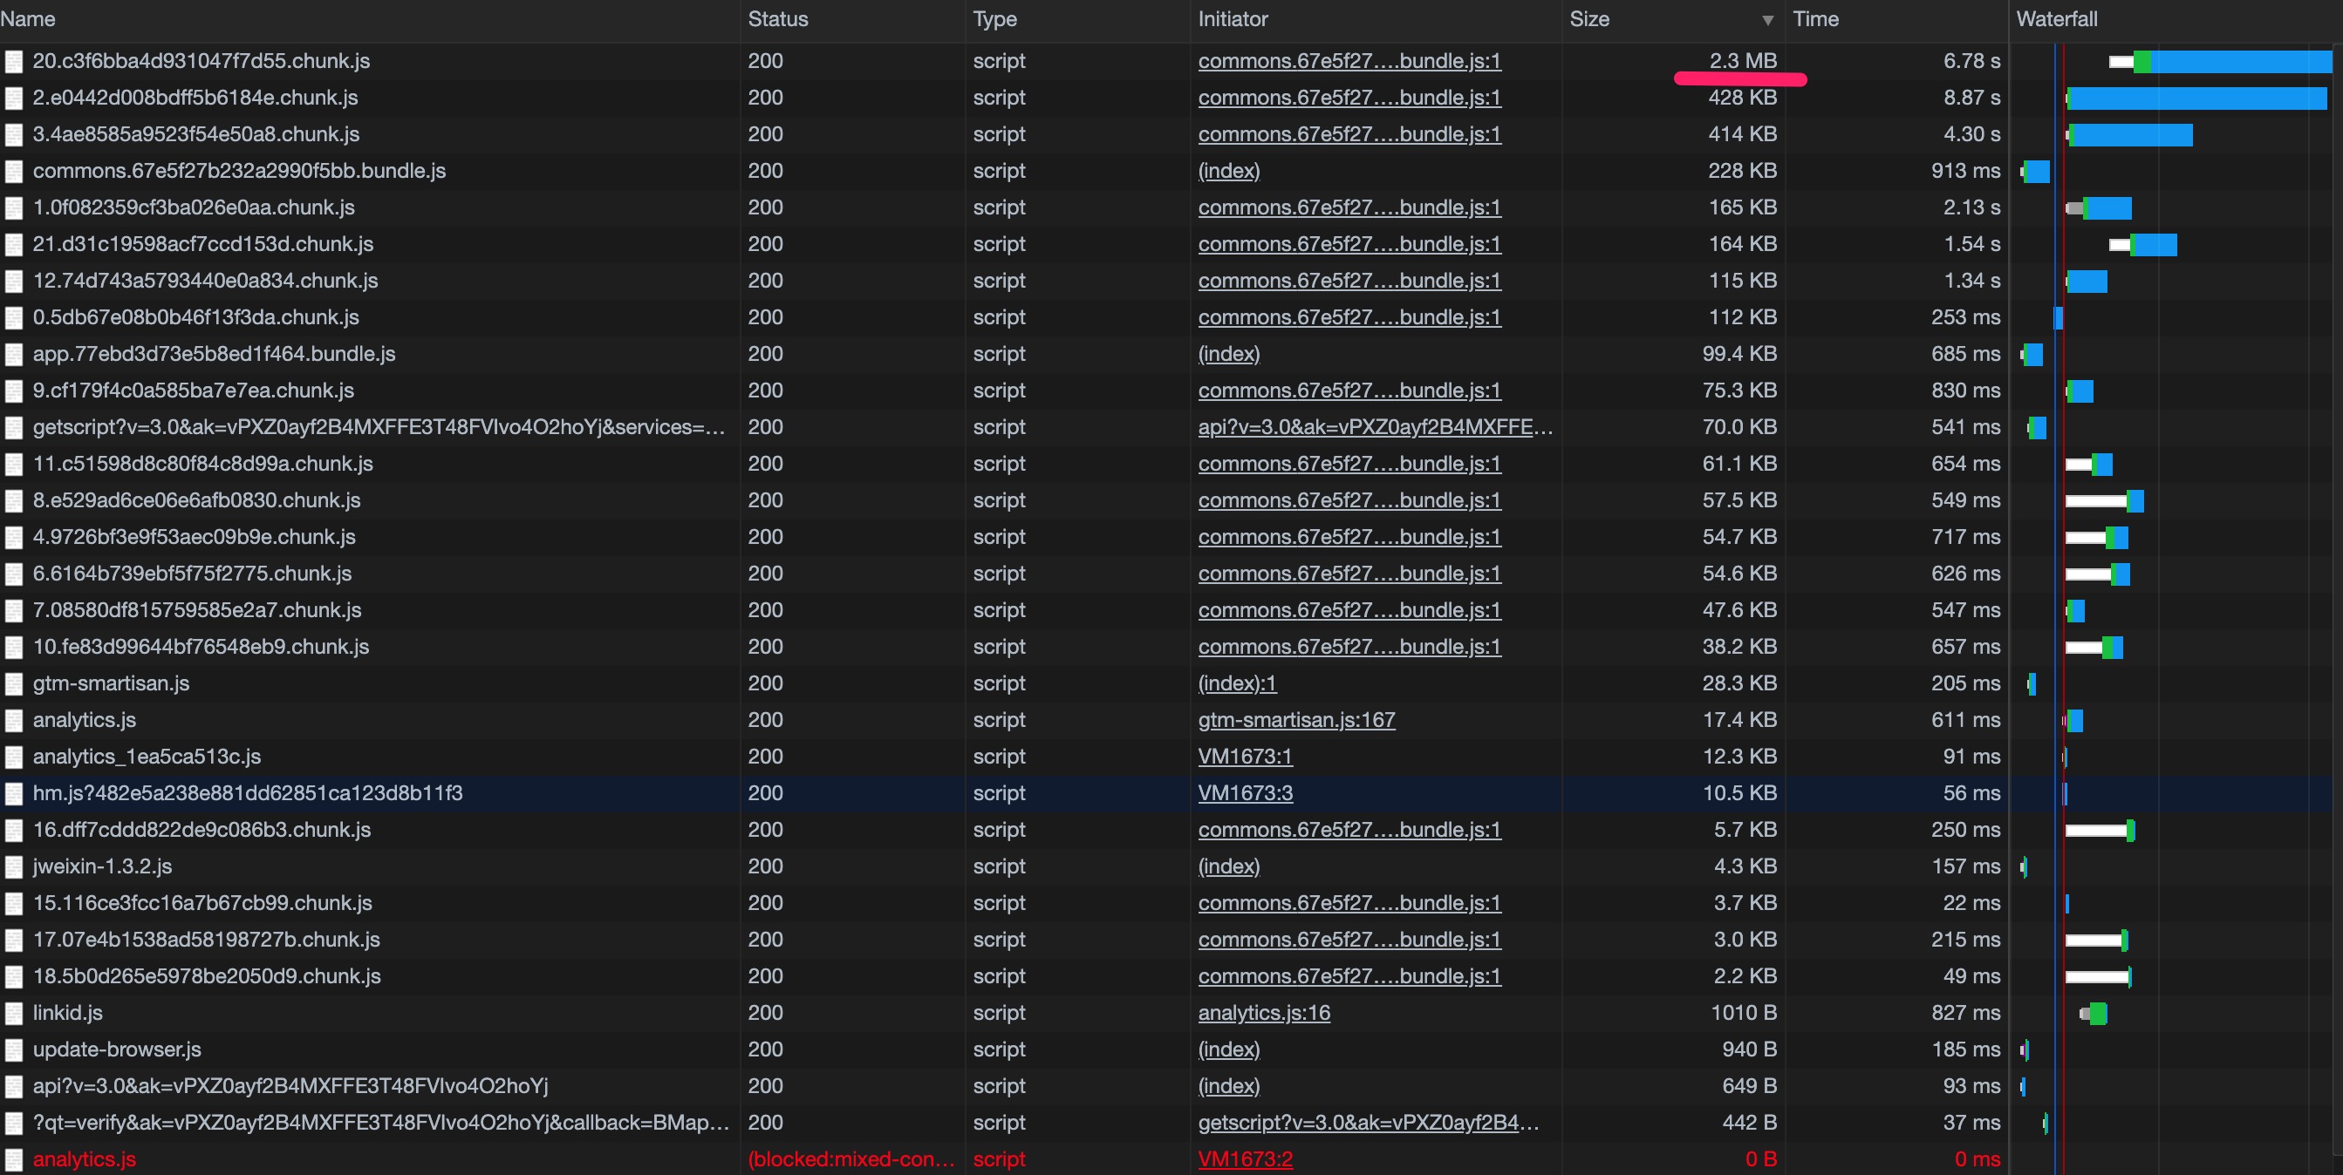Select the api?v=3.0&ak request row

coord(290,1086)
